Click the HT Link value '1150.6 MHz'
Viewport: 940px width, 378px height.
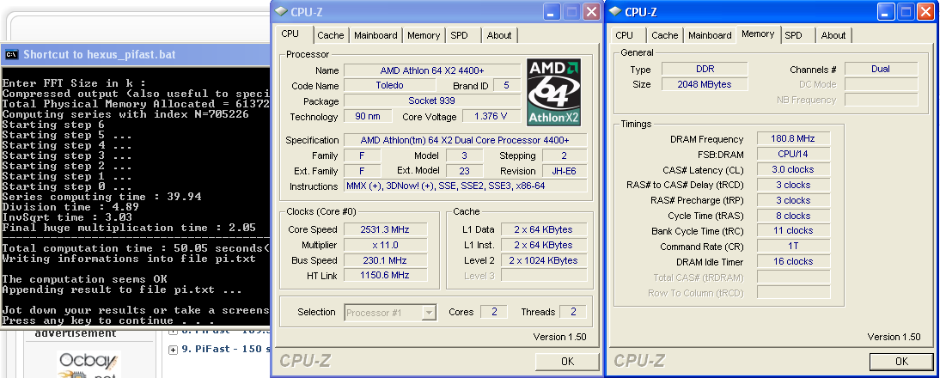[x=385, y=276]
